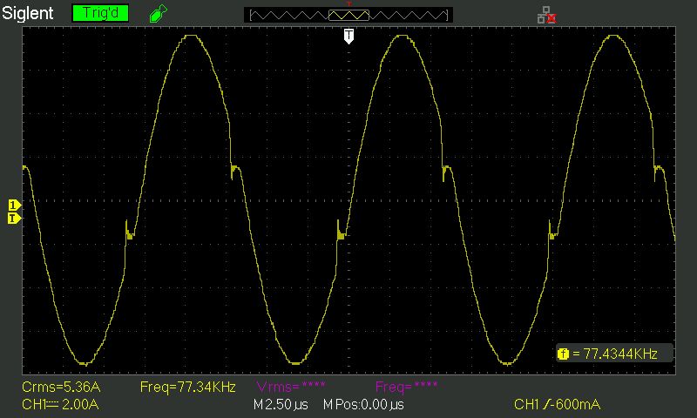Click the green Trig'd status indicator
The image size is (697, 418).
100,13
